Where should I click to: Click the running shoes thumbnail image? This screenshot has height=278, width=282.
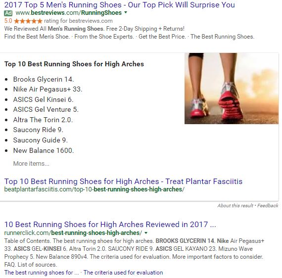click(232, 88)
